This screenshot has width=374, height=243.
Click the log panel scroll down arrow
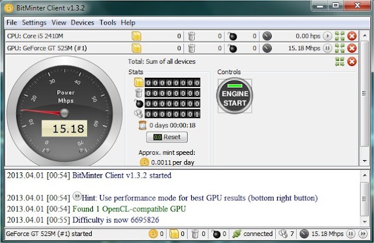(x=365, y=222)
